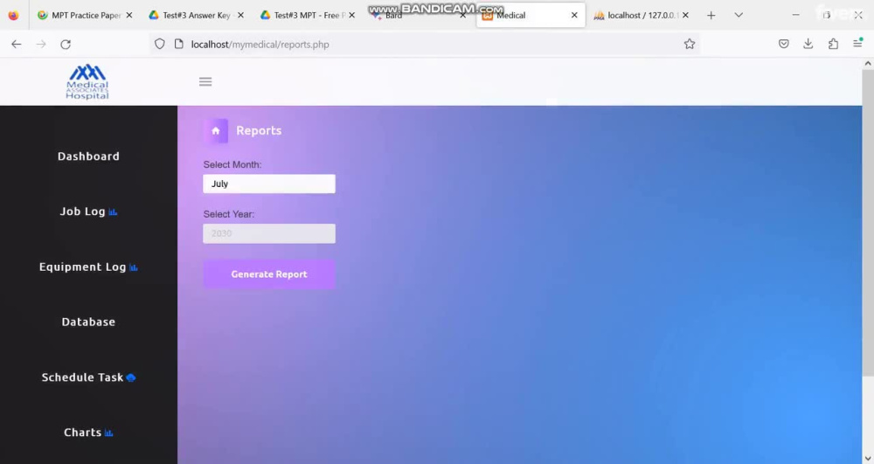Open Charts in the sidebar
Viewport: 874px width, 464px height.
(x=88, y=433)
